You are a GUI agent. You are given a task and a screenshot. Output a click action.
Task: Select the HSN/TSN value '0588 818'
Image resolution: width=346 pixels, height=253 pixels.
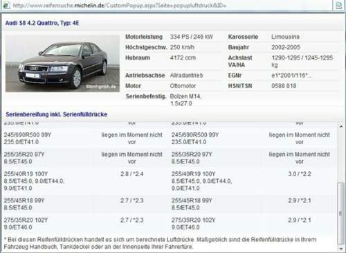coord(284,86)
